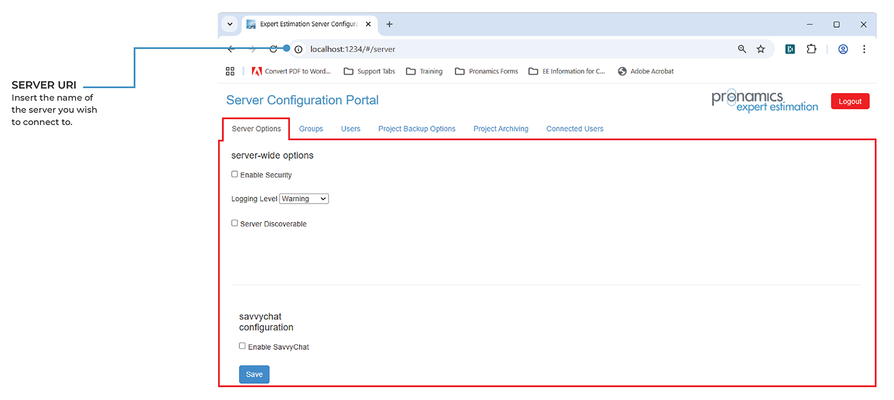Open the apps grid icon in bookmarks bar

pyautogui.click(x=230, y=71)
